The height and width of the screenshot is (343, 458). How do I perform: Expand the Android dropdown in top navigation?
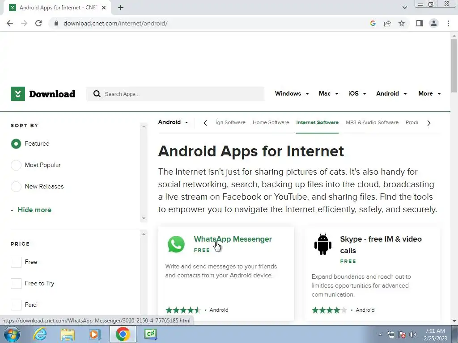coord(391,93)
